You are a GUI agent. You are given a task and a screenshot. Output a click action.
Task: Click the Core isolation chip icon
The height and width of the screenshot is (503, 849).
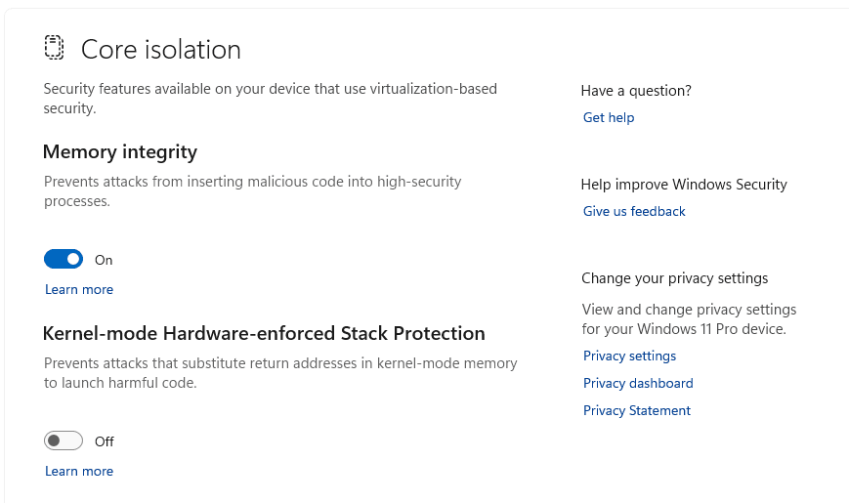point(54,48)
